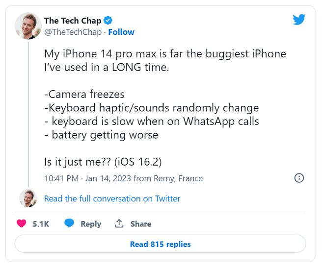
Task: Like the tweet with the heart icon
Action: [22, 223]
